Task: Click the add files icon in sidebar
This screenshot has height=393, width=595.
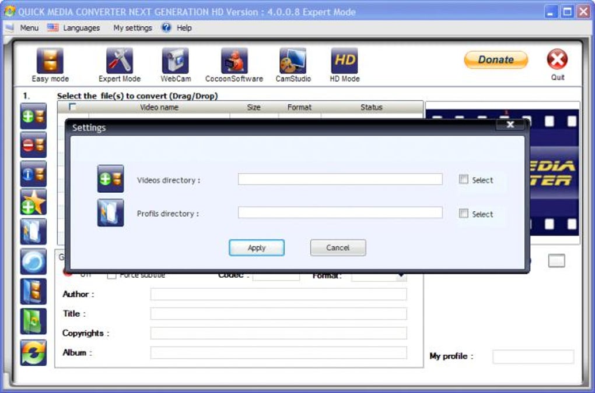Action: (33, 116)
